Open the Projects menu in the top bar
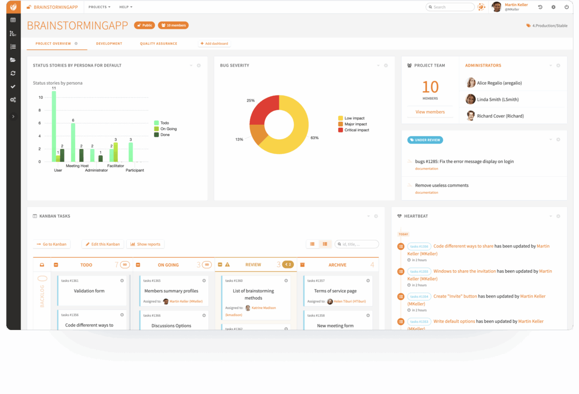 pos(99,7)
